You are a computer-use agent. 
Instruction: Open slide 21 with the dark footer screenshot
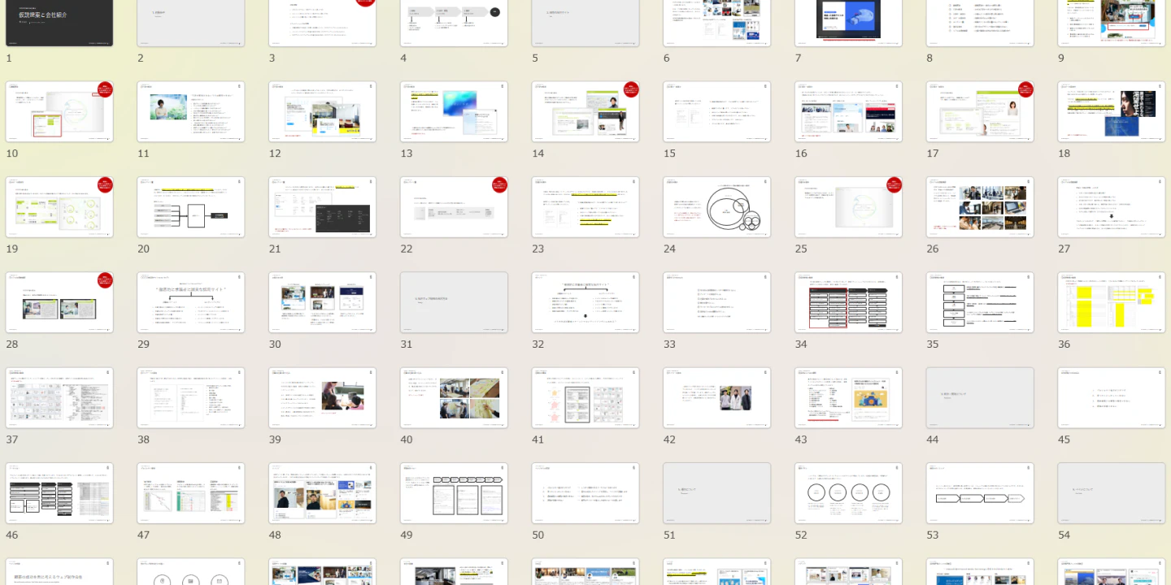pyautogui.click(x=323, y=207)
